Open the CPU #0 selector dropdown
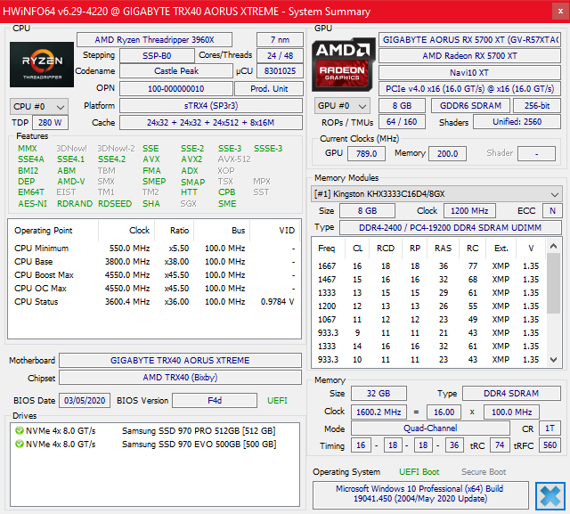Viewport: 570px width, 514px height. tap(39, 107)
